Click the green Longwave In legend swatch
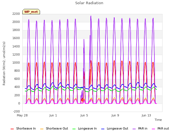This screenshot has width=179, height=134. (74, 129)
